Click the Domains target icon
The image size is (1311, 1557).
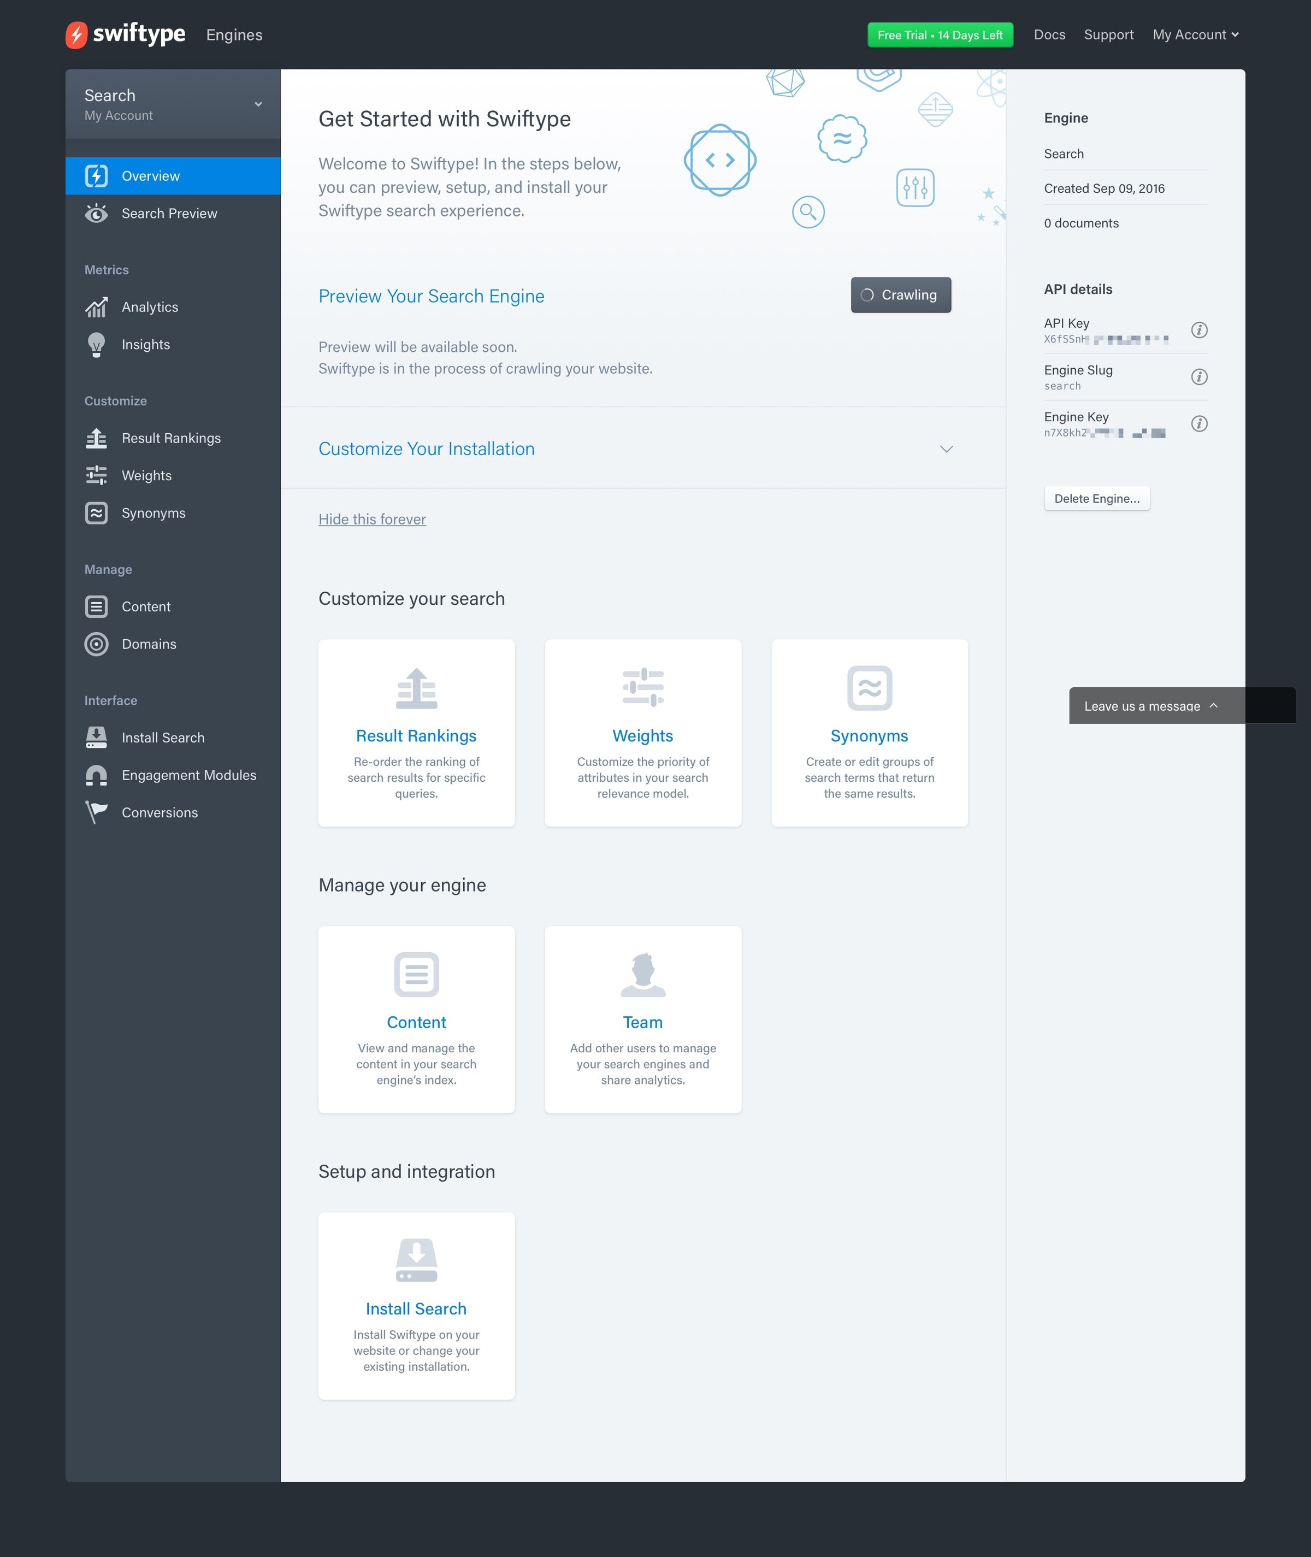tap(97, 644)
